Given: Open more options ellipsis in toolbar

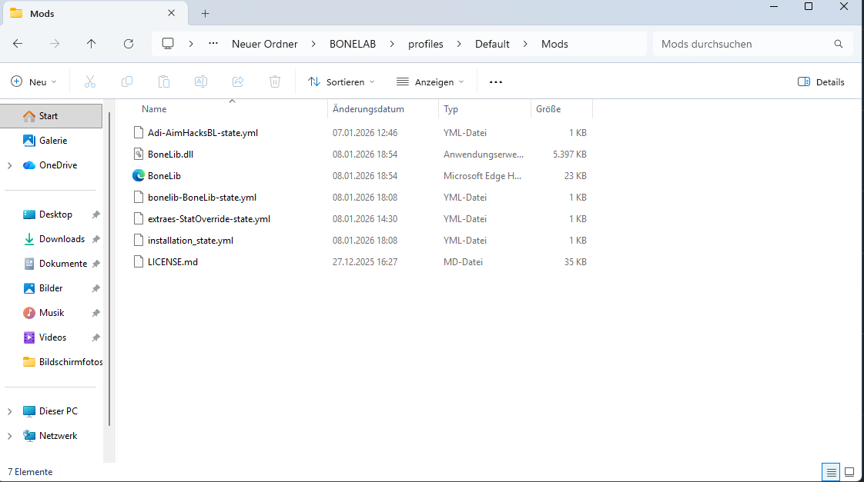Looking at the screenshot, I should click(496, 82).
